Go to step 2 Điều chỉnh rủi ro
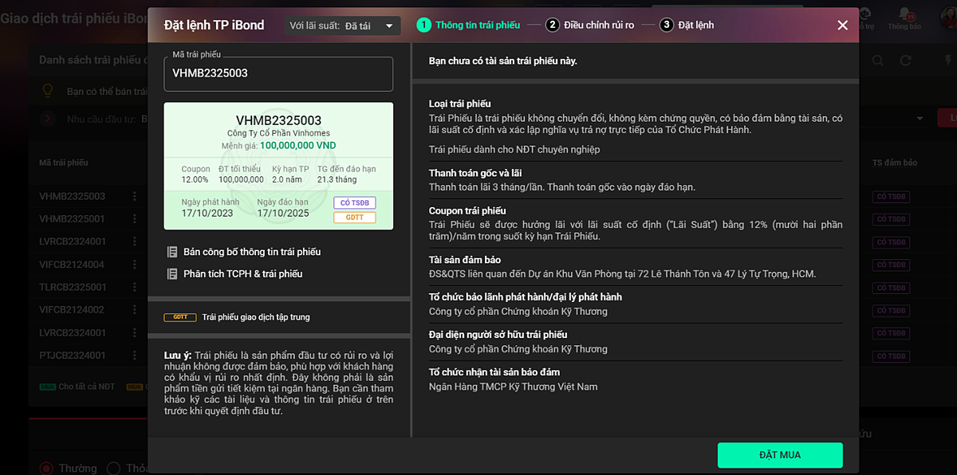The image size is (957, 475). click(x=590, y=25)
